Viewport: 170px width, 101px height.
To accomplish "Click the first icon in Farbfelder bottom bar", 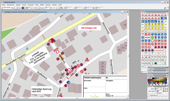I will pos(149,85).
